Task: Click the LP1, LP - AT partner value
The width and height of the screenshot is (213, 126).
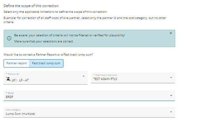Action: (20, 80)
